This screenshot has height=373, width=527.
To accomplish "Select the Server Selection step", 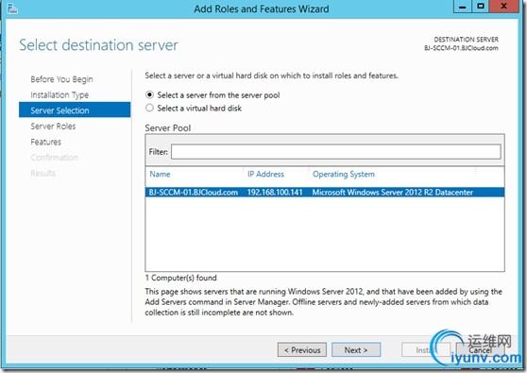I will pos(75,110).
